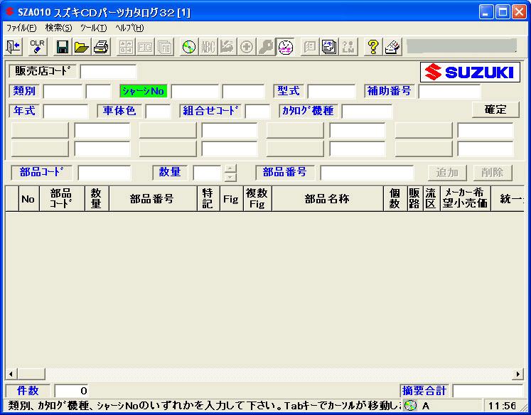Decrease 数量 with spinner down arrow

pyautogui.click(x=230, y=177)
